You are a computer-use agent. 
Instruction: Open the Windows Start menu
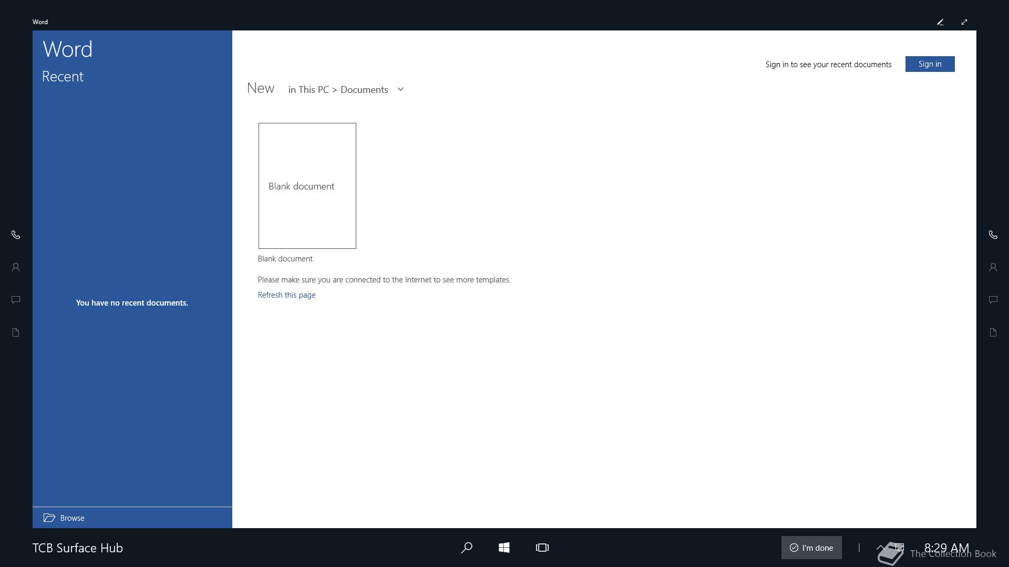pos(504,548)
